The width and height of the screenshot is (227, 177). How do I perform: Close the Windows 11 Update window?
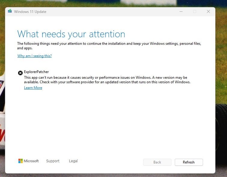click(208, 12)
